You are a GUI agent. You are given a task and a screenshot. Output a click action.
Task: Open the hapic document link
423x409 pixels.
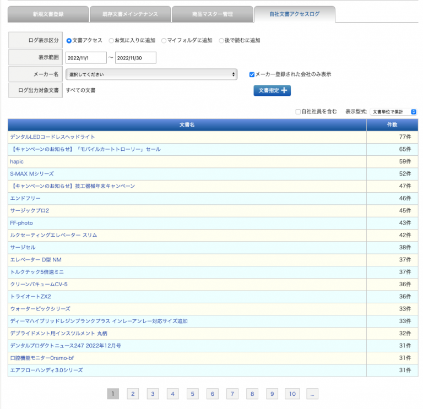[x=17, y=161]
